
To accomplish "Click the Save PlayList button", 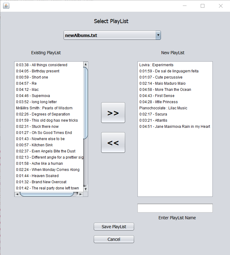I will pos(114,227).
